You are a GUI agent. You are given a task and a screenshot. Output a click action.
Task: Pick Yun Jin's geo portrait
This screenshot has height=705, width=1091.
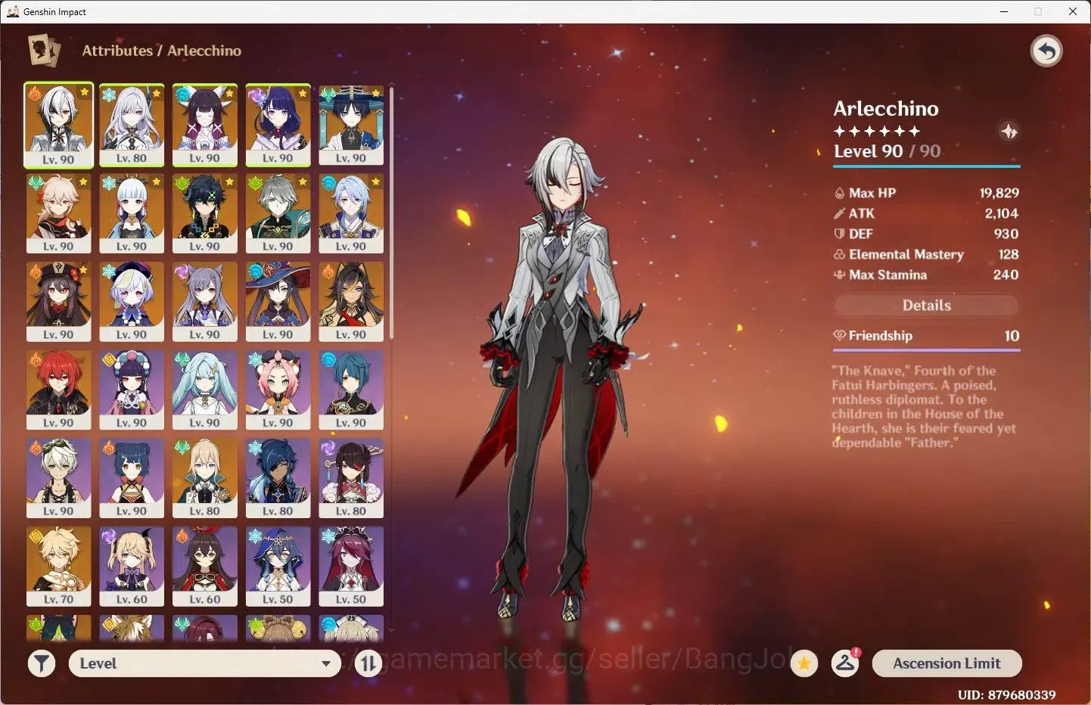click(x=132, y=390)
